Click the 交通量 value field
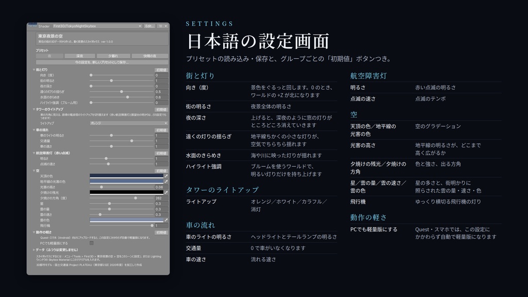Screen dimensions: 528x297 point(161,141)
